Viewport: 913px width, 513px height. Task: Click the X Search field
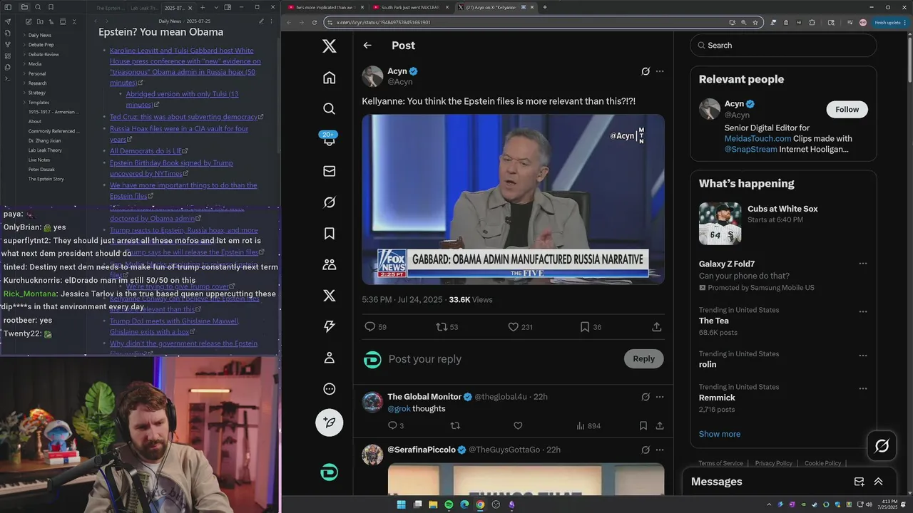[783, 45]
